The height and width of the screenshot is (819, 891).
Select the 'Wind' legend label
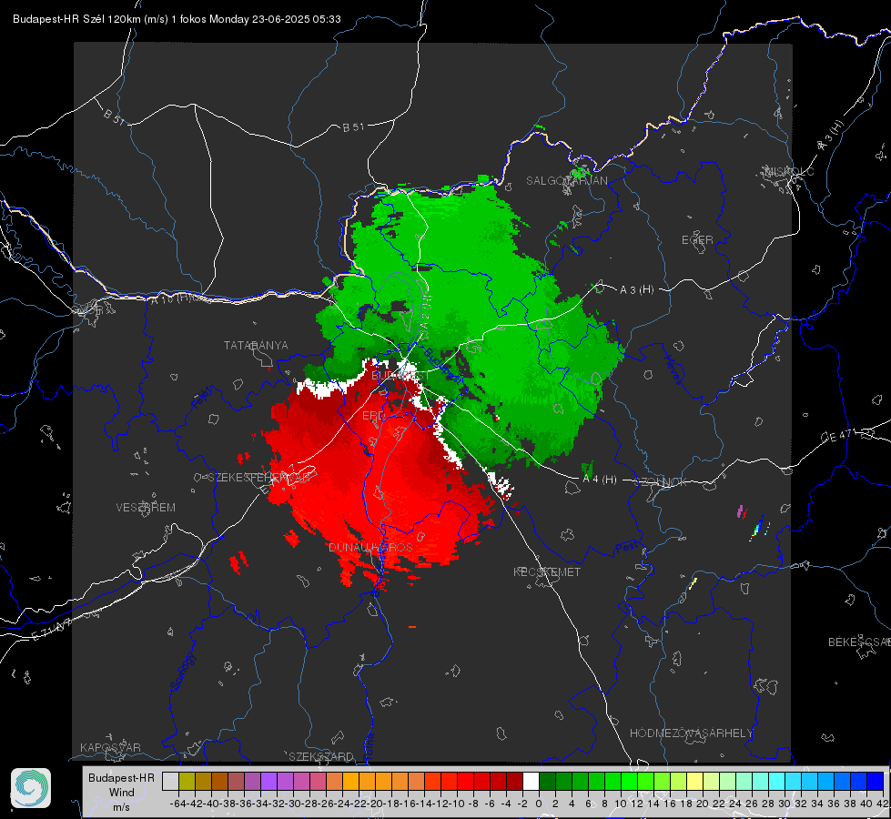pos(122,793)
